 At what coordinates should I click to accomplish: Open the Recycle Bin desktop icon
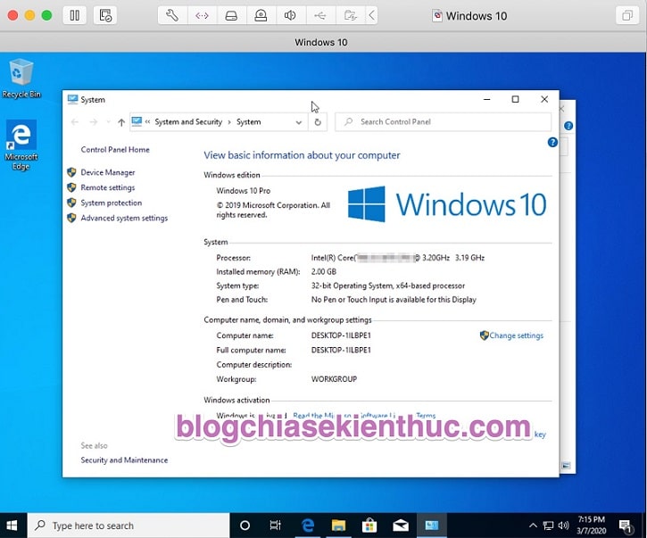21,79
